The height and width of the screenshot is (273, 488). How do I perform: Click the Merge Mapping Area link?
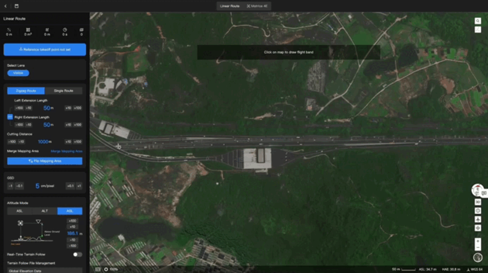(66, 151)
